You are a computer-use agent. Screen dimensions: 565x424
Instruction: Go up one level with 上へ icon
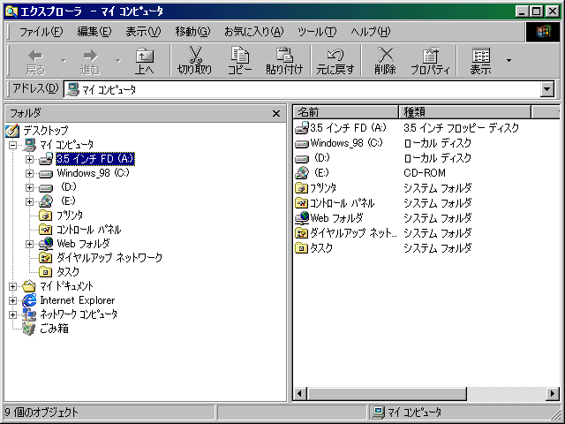click(145, 60)
